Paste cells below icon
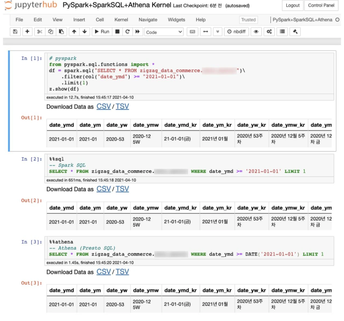Viewport: 344px width, 321px height. [61, 32]
